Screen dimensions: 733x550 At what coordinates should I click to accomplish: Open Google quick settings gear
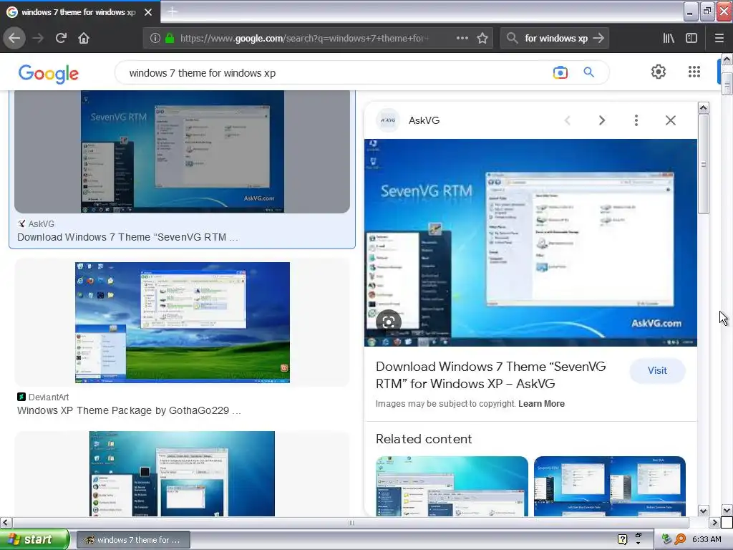pyautogui.click(x=659, y=72)
